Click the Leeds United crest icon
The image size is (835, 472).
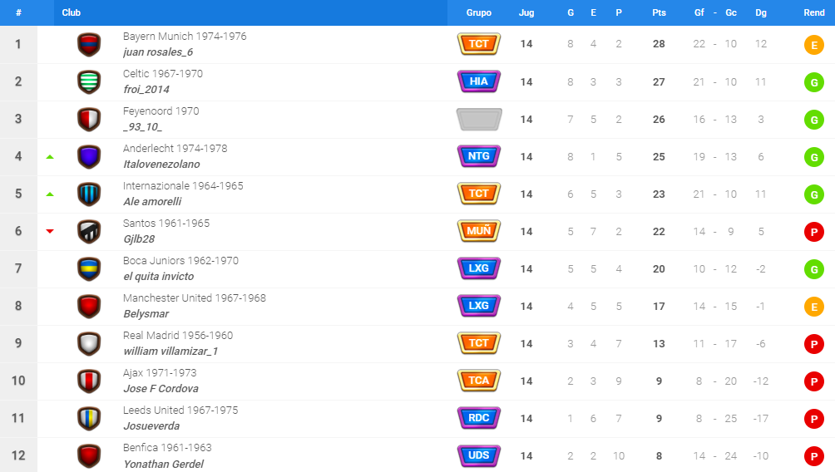[x=88, y=419]
